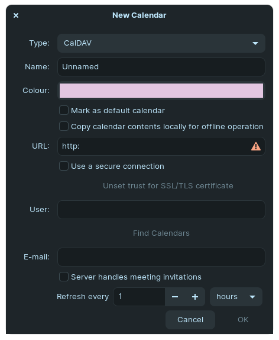Tick Use a secure connection checkbox

64,166
